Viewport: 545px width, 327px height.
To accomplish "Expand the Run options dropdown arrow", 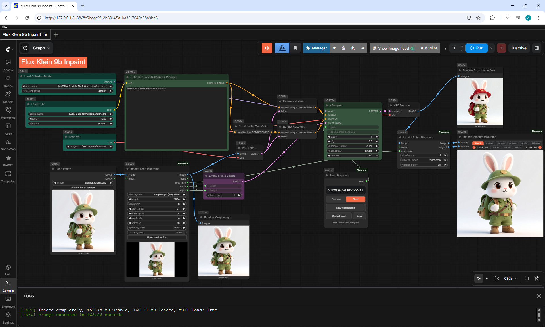I will [x=491, y=48].
